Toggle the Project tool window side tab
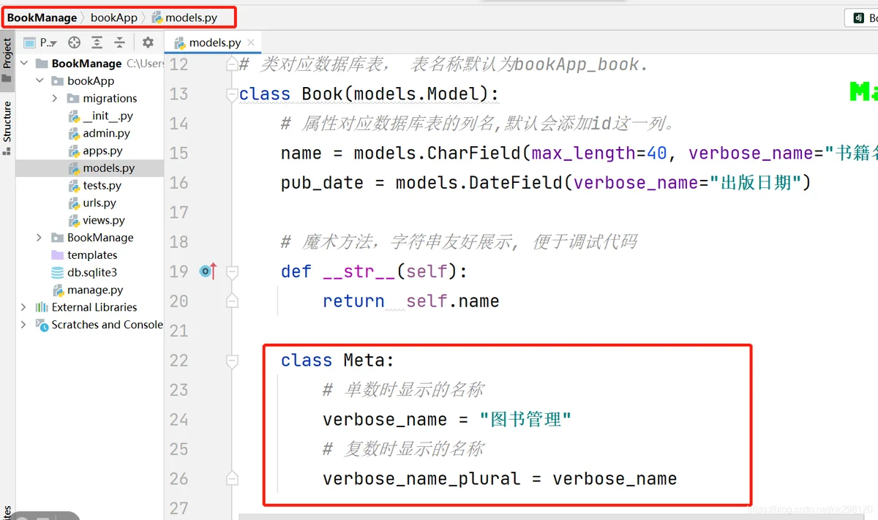This screenshot has height=520, width=878. pyautogui.click(x=7, y=62)
